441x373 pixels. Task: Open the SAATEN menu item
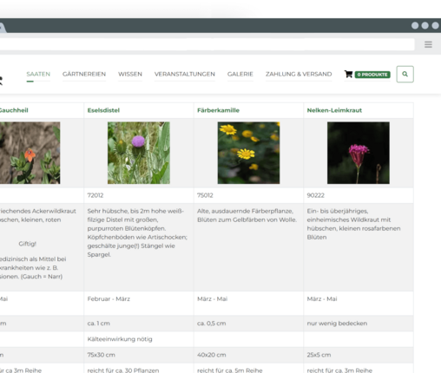38,74
